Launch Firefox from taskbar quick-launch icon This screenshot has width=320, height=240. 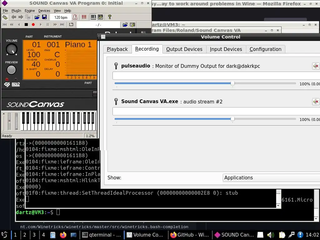pos(63,235)
